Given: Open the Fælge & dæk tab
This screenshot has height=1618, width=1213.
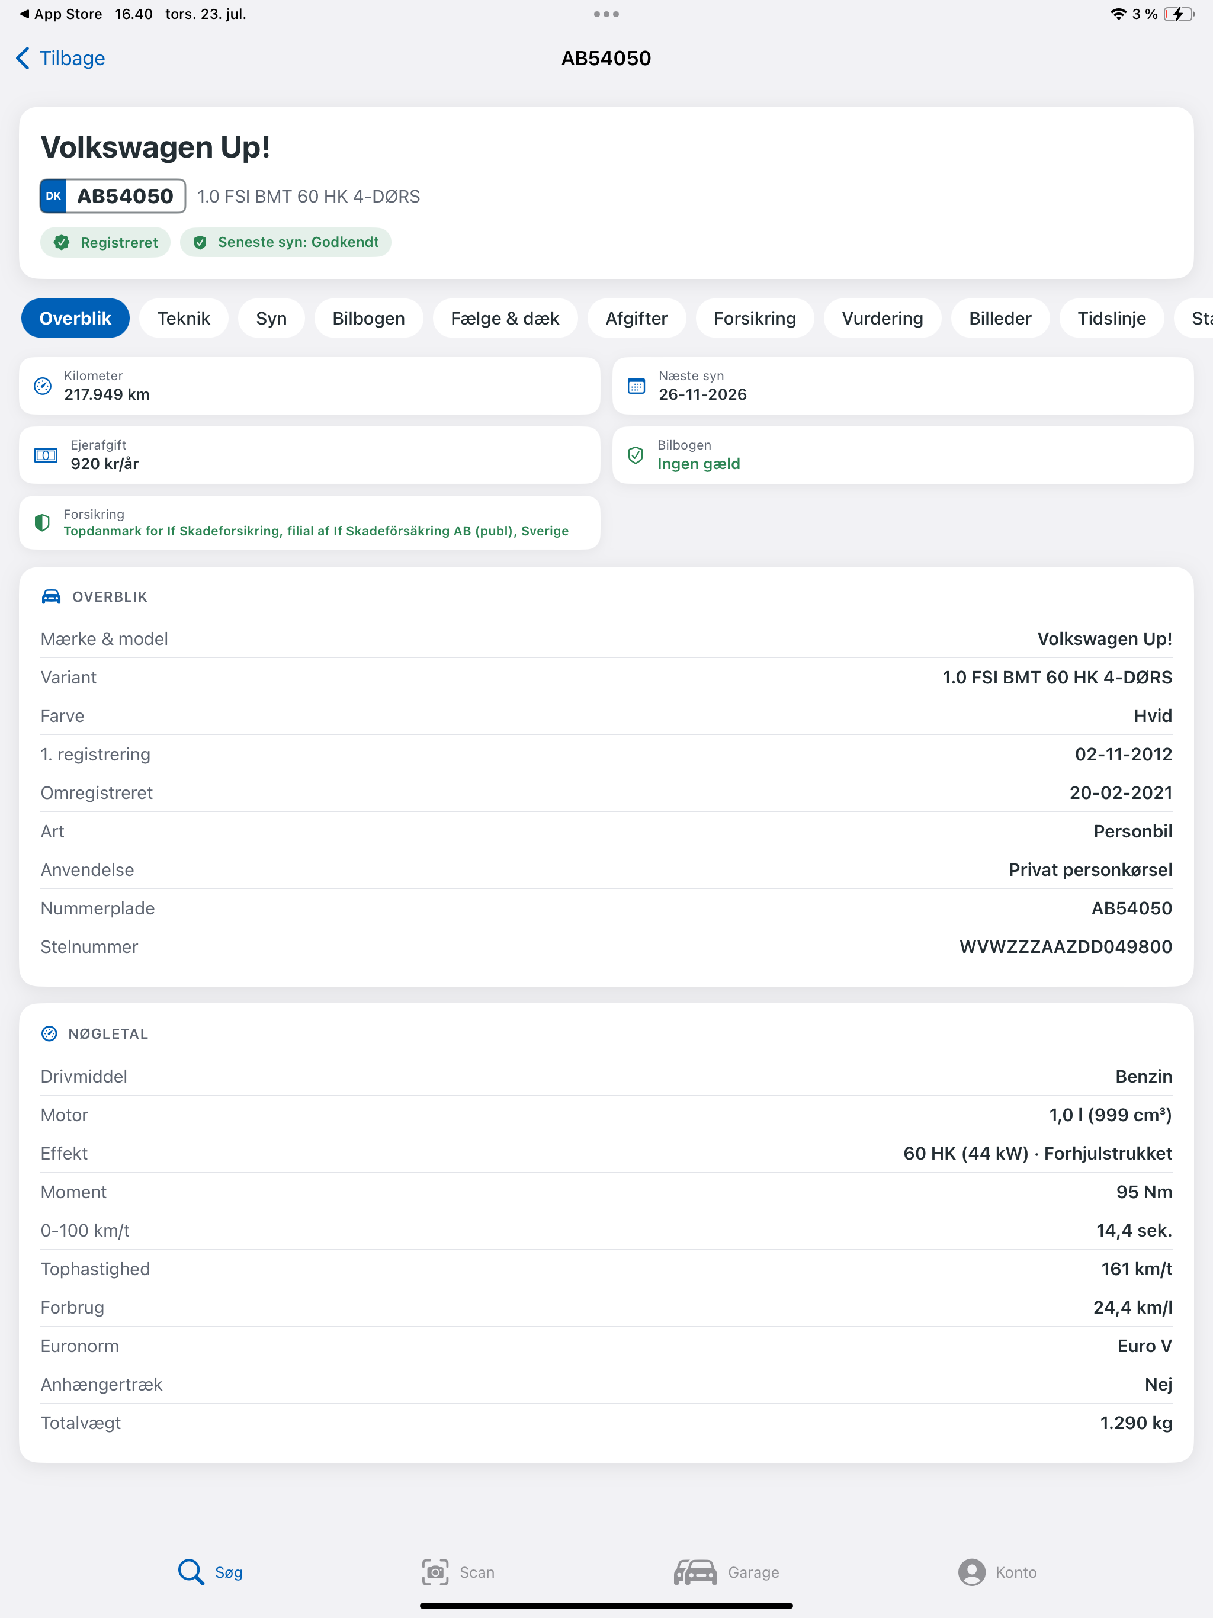Looking at the screenshot, I should pos(505,318).
